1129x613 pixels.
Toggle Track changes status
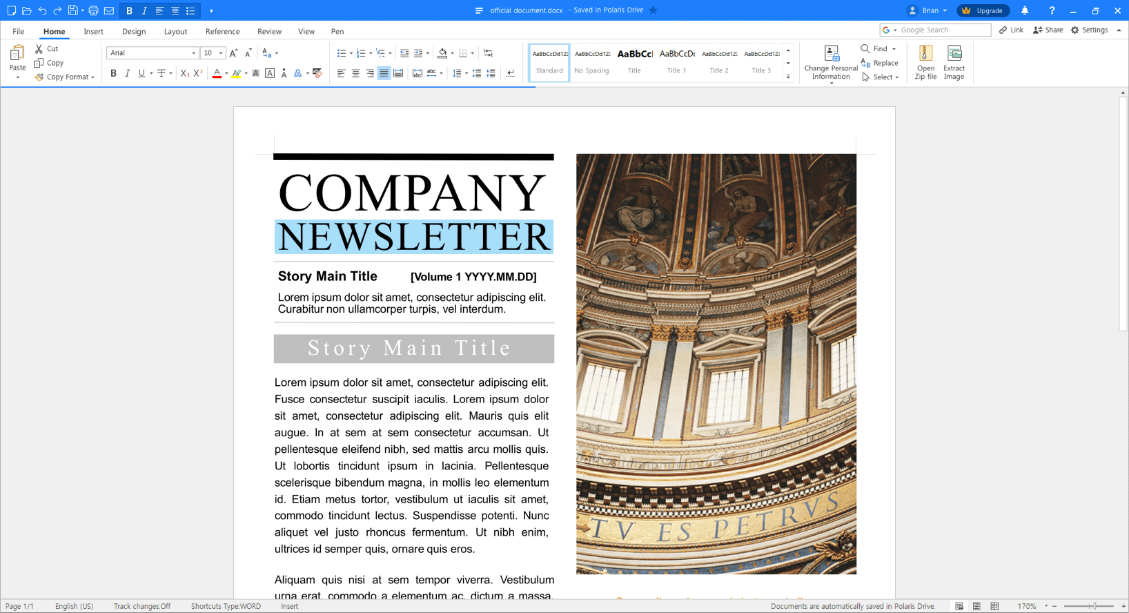(142, 606)
